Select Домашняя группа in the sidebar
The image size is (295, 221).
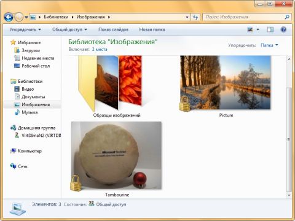pyautogui.click(x=36, y=128)
